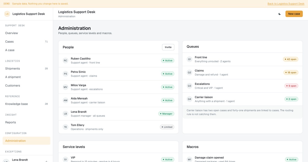This screenshot has width=308, height=162.
Task: Go to Shipments in the sidebar
Action: 26,69
